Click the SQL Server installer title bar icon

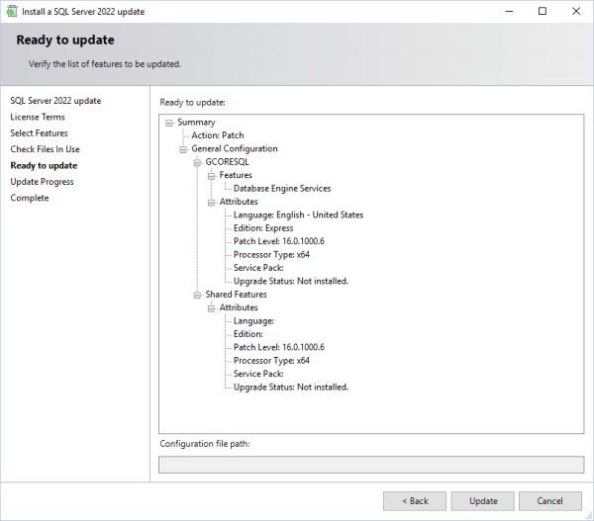(11, 12)
